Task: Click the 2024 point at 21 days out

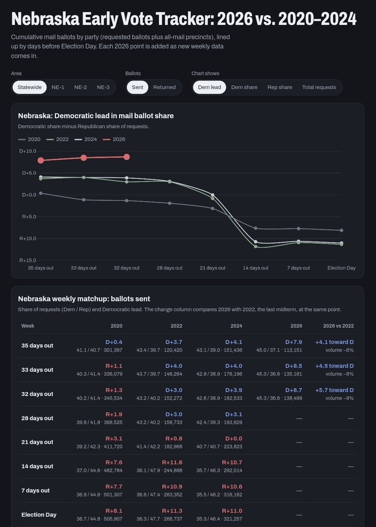Action: pos(212,195)
